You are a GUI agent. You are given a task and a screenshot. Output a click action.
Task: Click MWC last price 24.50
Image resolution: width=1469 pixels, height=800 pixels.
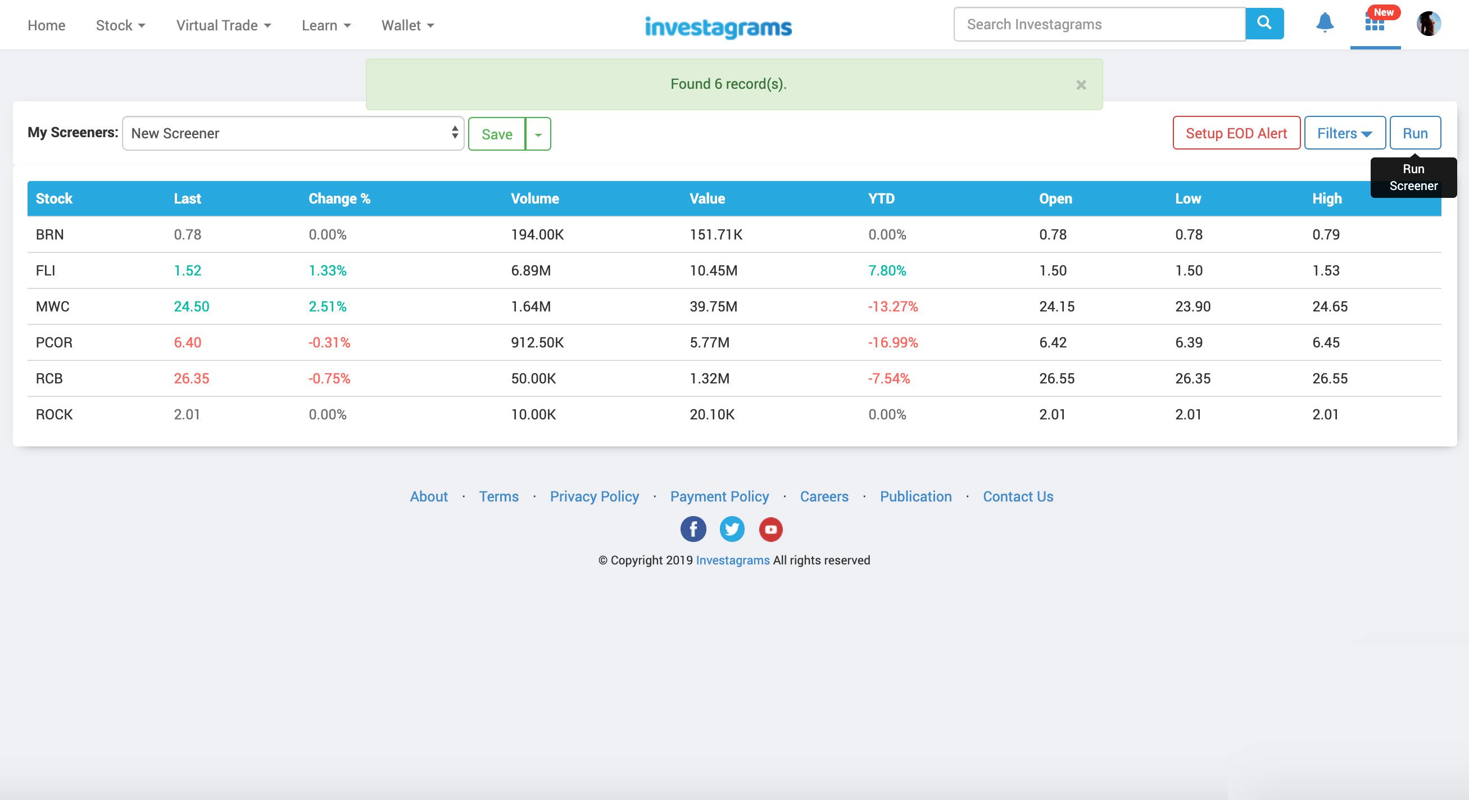[192, 306]
